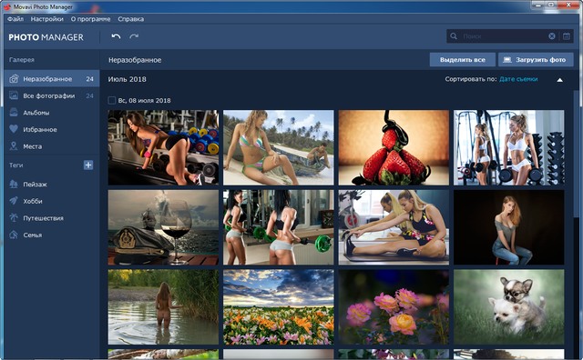Click the picture icon next to Все фотографии
Screen dimensions: 583x360
tap(14, 95)
